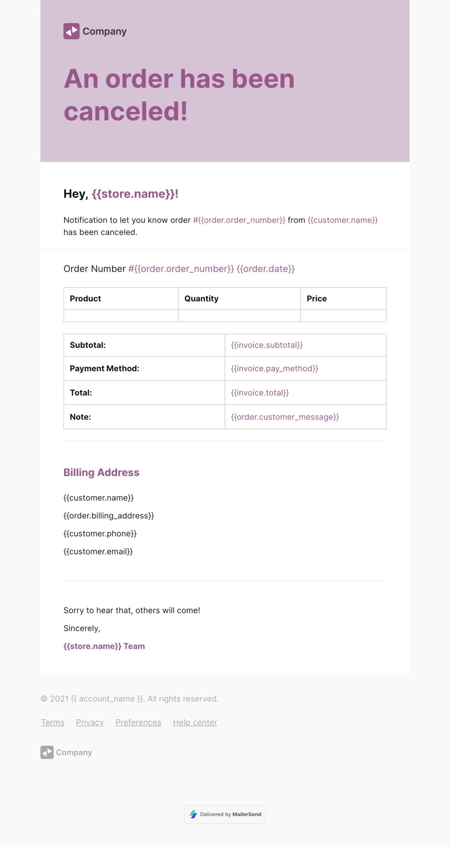Screen dimensions: 450x847
Task: Select the Quantity column header cell
Action: click(239, 299)
